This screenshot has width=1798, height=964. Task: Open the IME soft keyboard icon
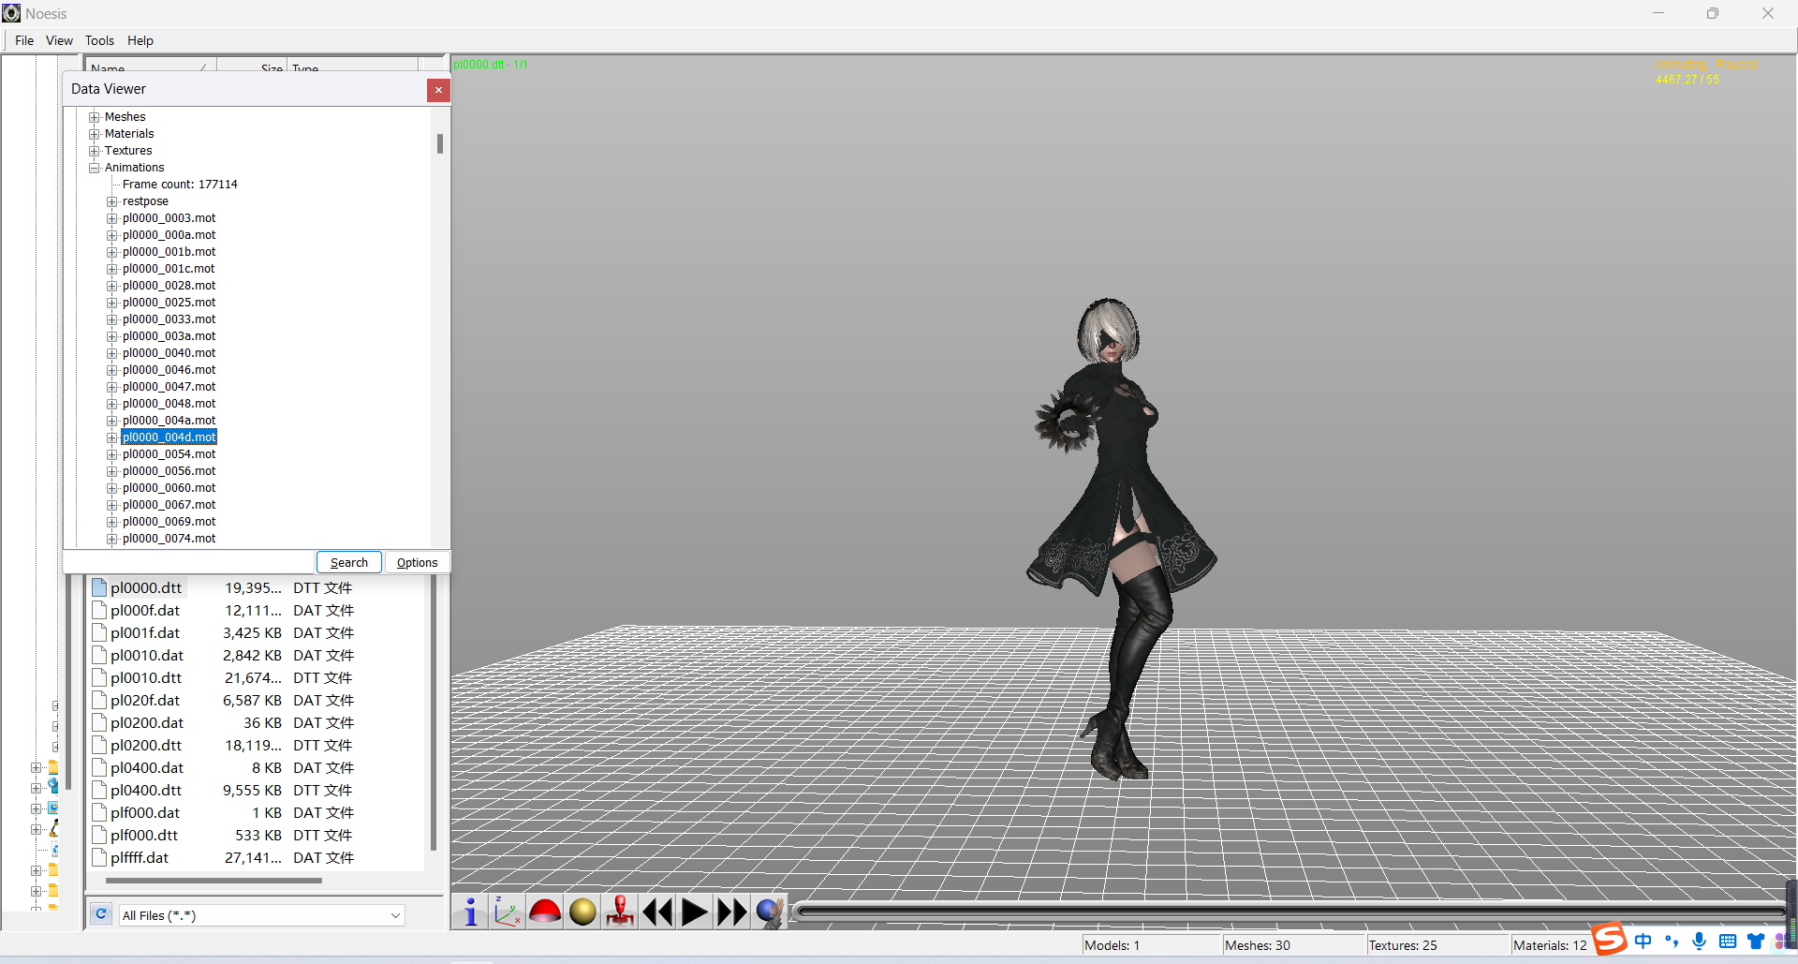[x=1728, y=941]
